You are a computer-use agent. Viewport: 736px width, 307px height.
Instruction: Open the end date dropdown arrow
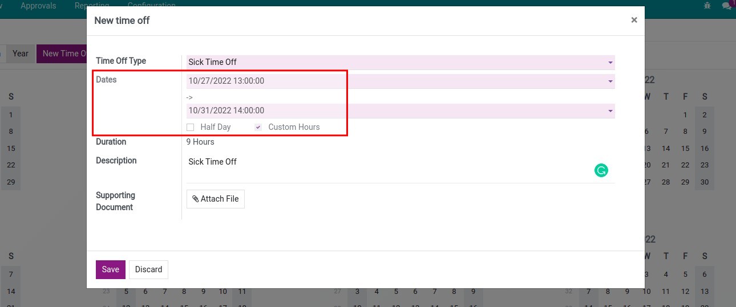[x=610, y=110]
